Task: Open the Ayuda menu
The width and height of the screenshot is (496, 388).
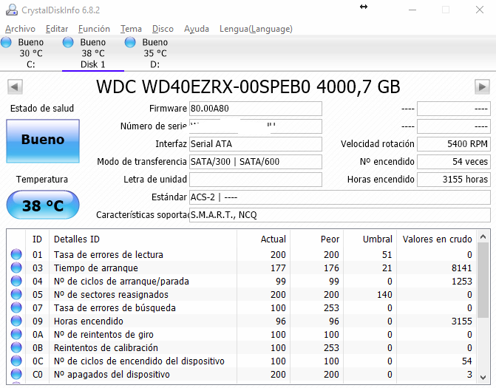Action: point(197,29)
